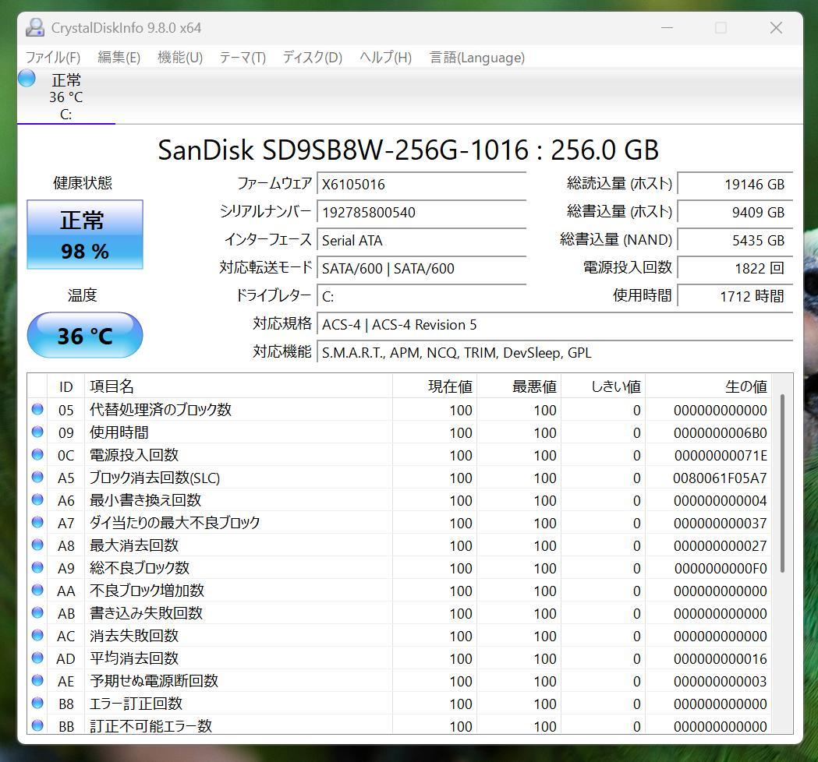Screen dimensions: 818x762
Task: Open the ファイル(F) menu
Action: [x=53, y=58]
